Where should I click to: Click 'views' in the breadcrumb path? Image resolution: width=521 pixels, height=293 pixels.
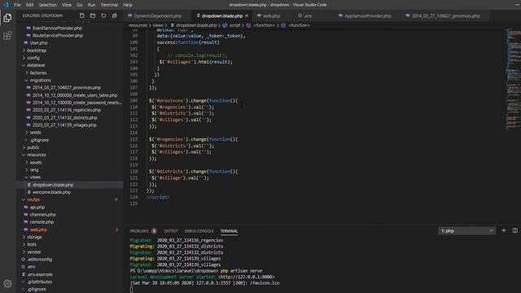coord(158,25)
